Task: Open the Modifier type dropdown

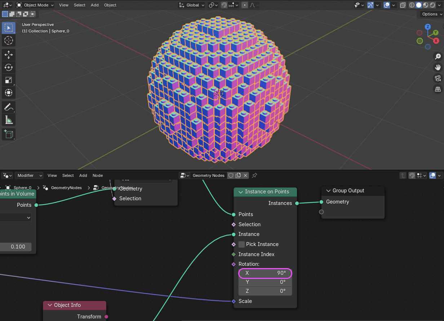Action: pos(29,175)
